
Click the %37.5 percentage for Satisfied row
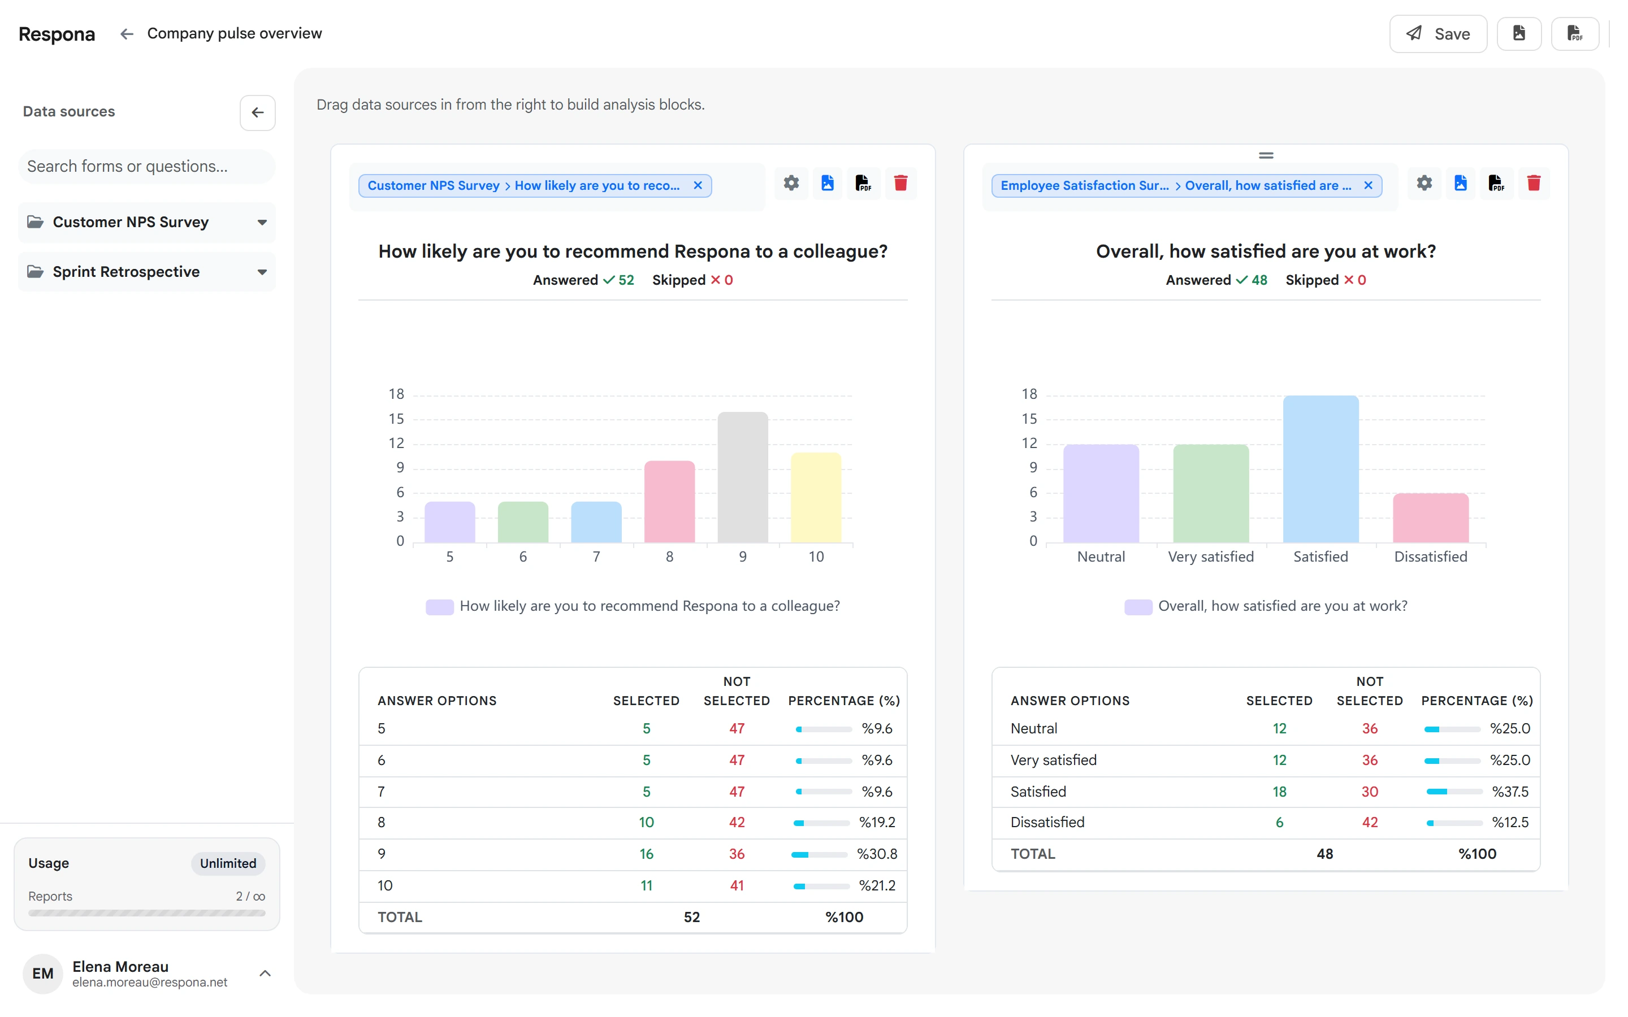tap(1510, 792)
